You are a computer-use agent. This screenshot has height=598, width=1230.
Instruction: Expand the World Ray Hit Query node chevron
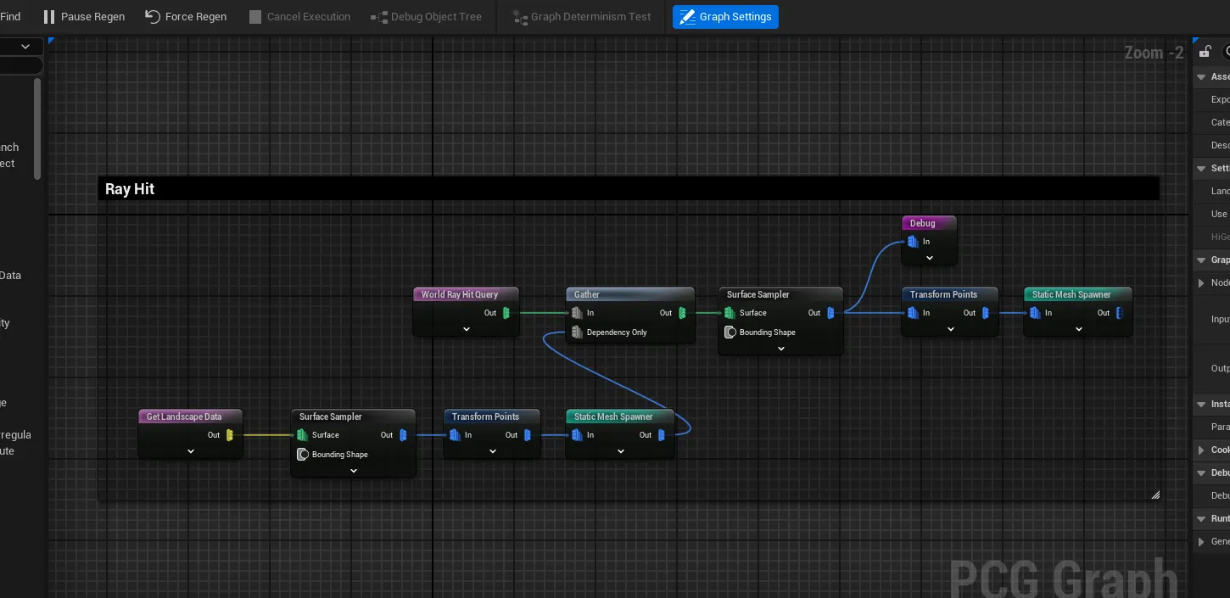tap(467, 329)
